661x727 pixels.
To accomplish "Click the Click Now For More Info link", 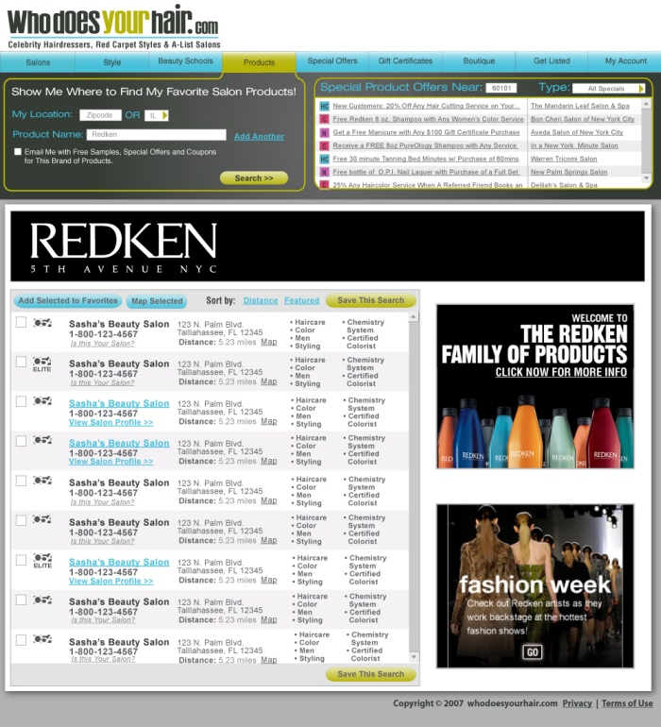I will click(561, 372).
